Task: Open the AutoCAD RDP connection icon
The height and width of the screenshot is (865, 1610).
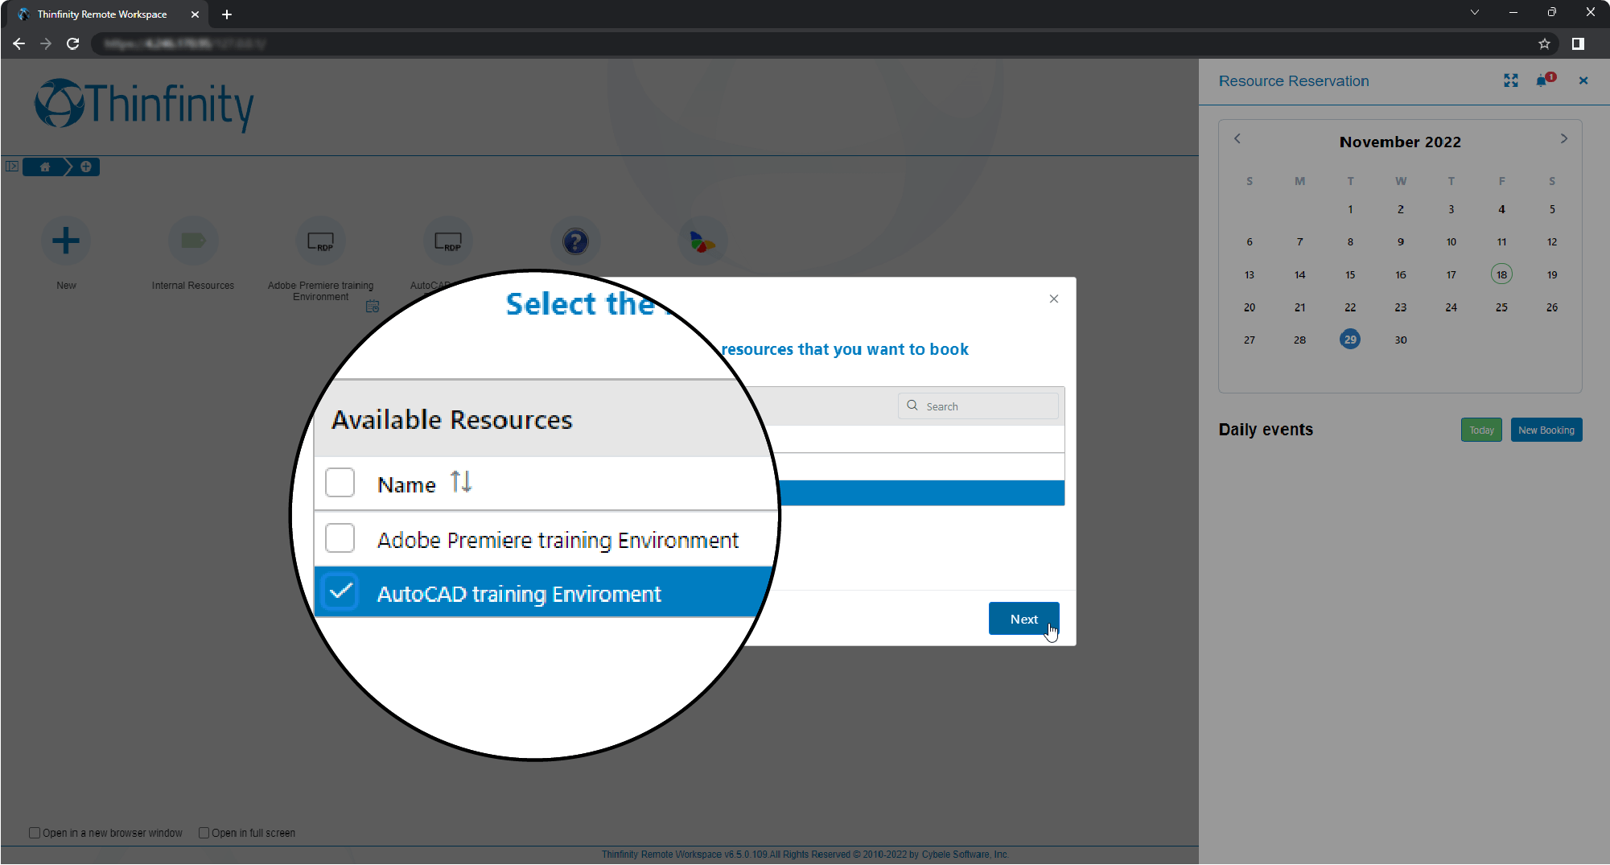Action: coord(447,241)
